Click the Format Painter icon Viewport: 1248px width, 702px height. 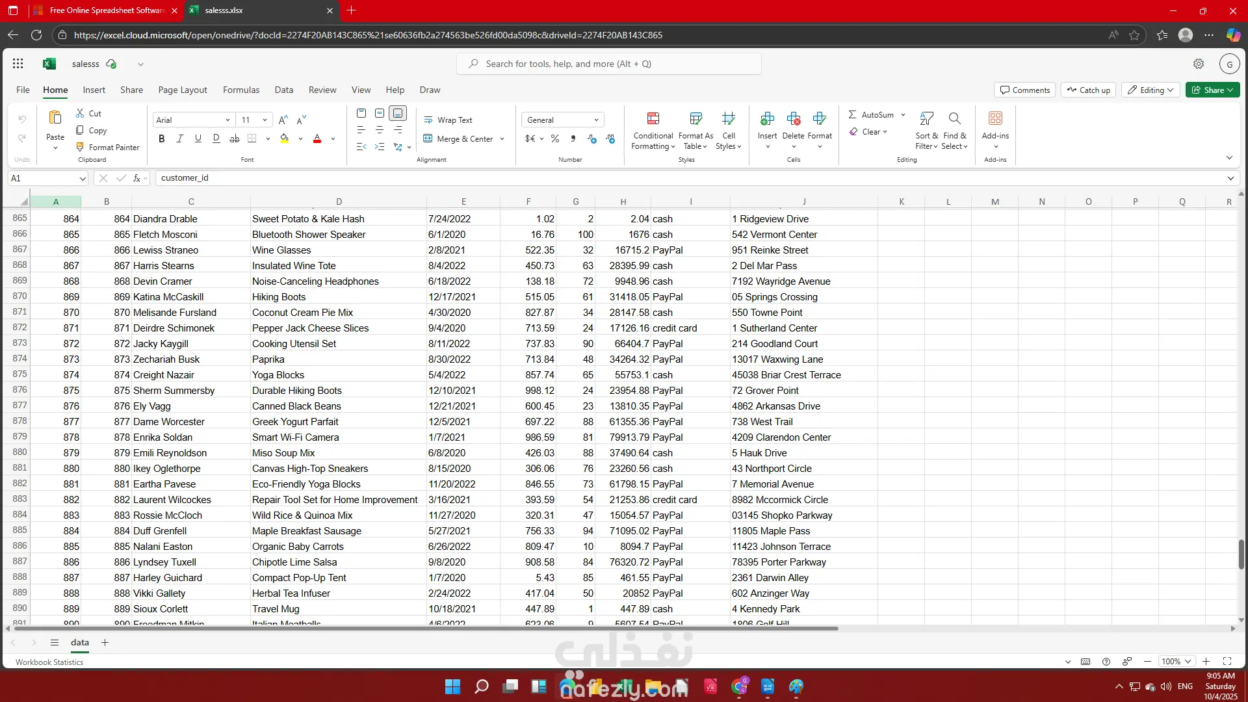click(x=80, y=147)
